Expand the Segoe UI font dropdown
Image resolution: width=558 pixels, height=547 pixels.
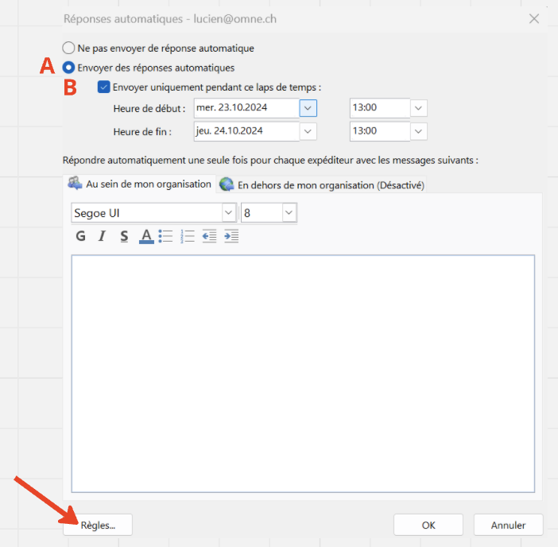(x=229, y=213)
